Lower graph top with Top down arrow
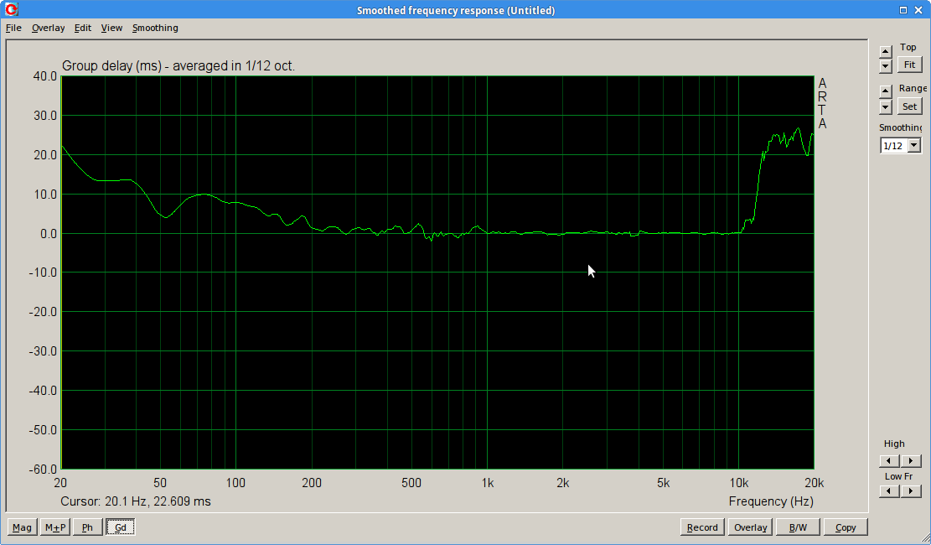The width and height of the screenshot is (931, 545). (885, 66)
